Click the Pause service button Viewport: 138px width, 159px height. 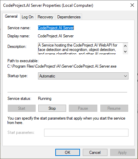tap(83, 108)
